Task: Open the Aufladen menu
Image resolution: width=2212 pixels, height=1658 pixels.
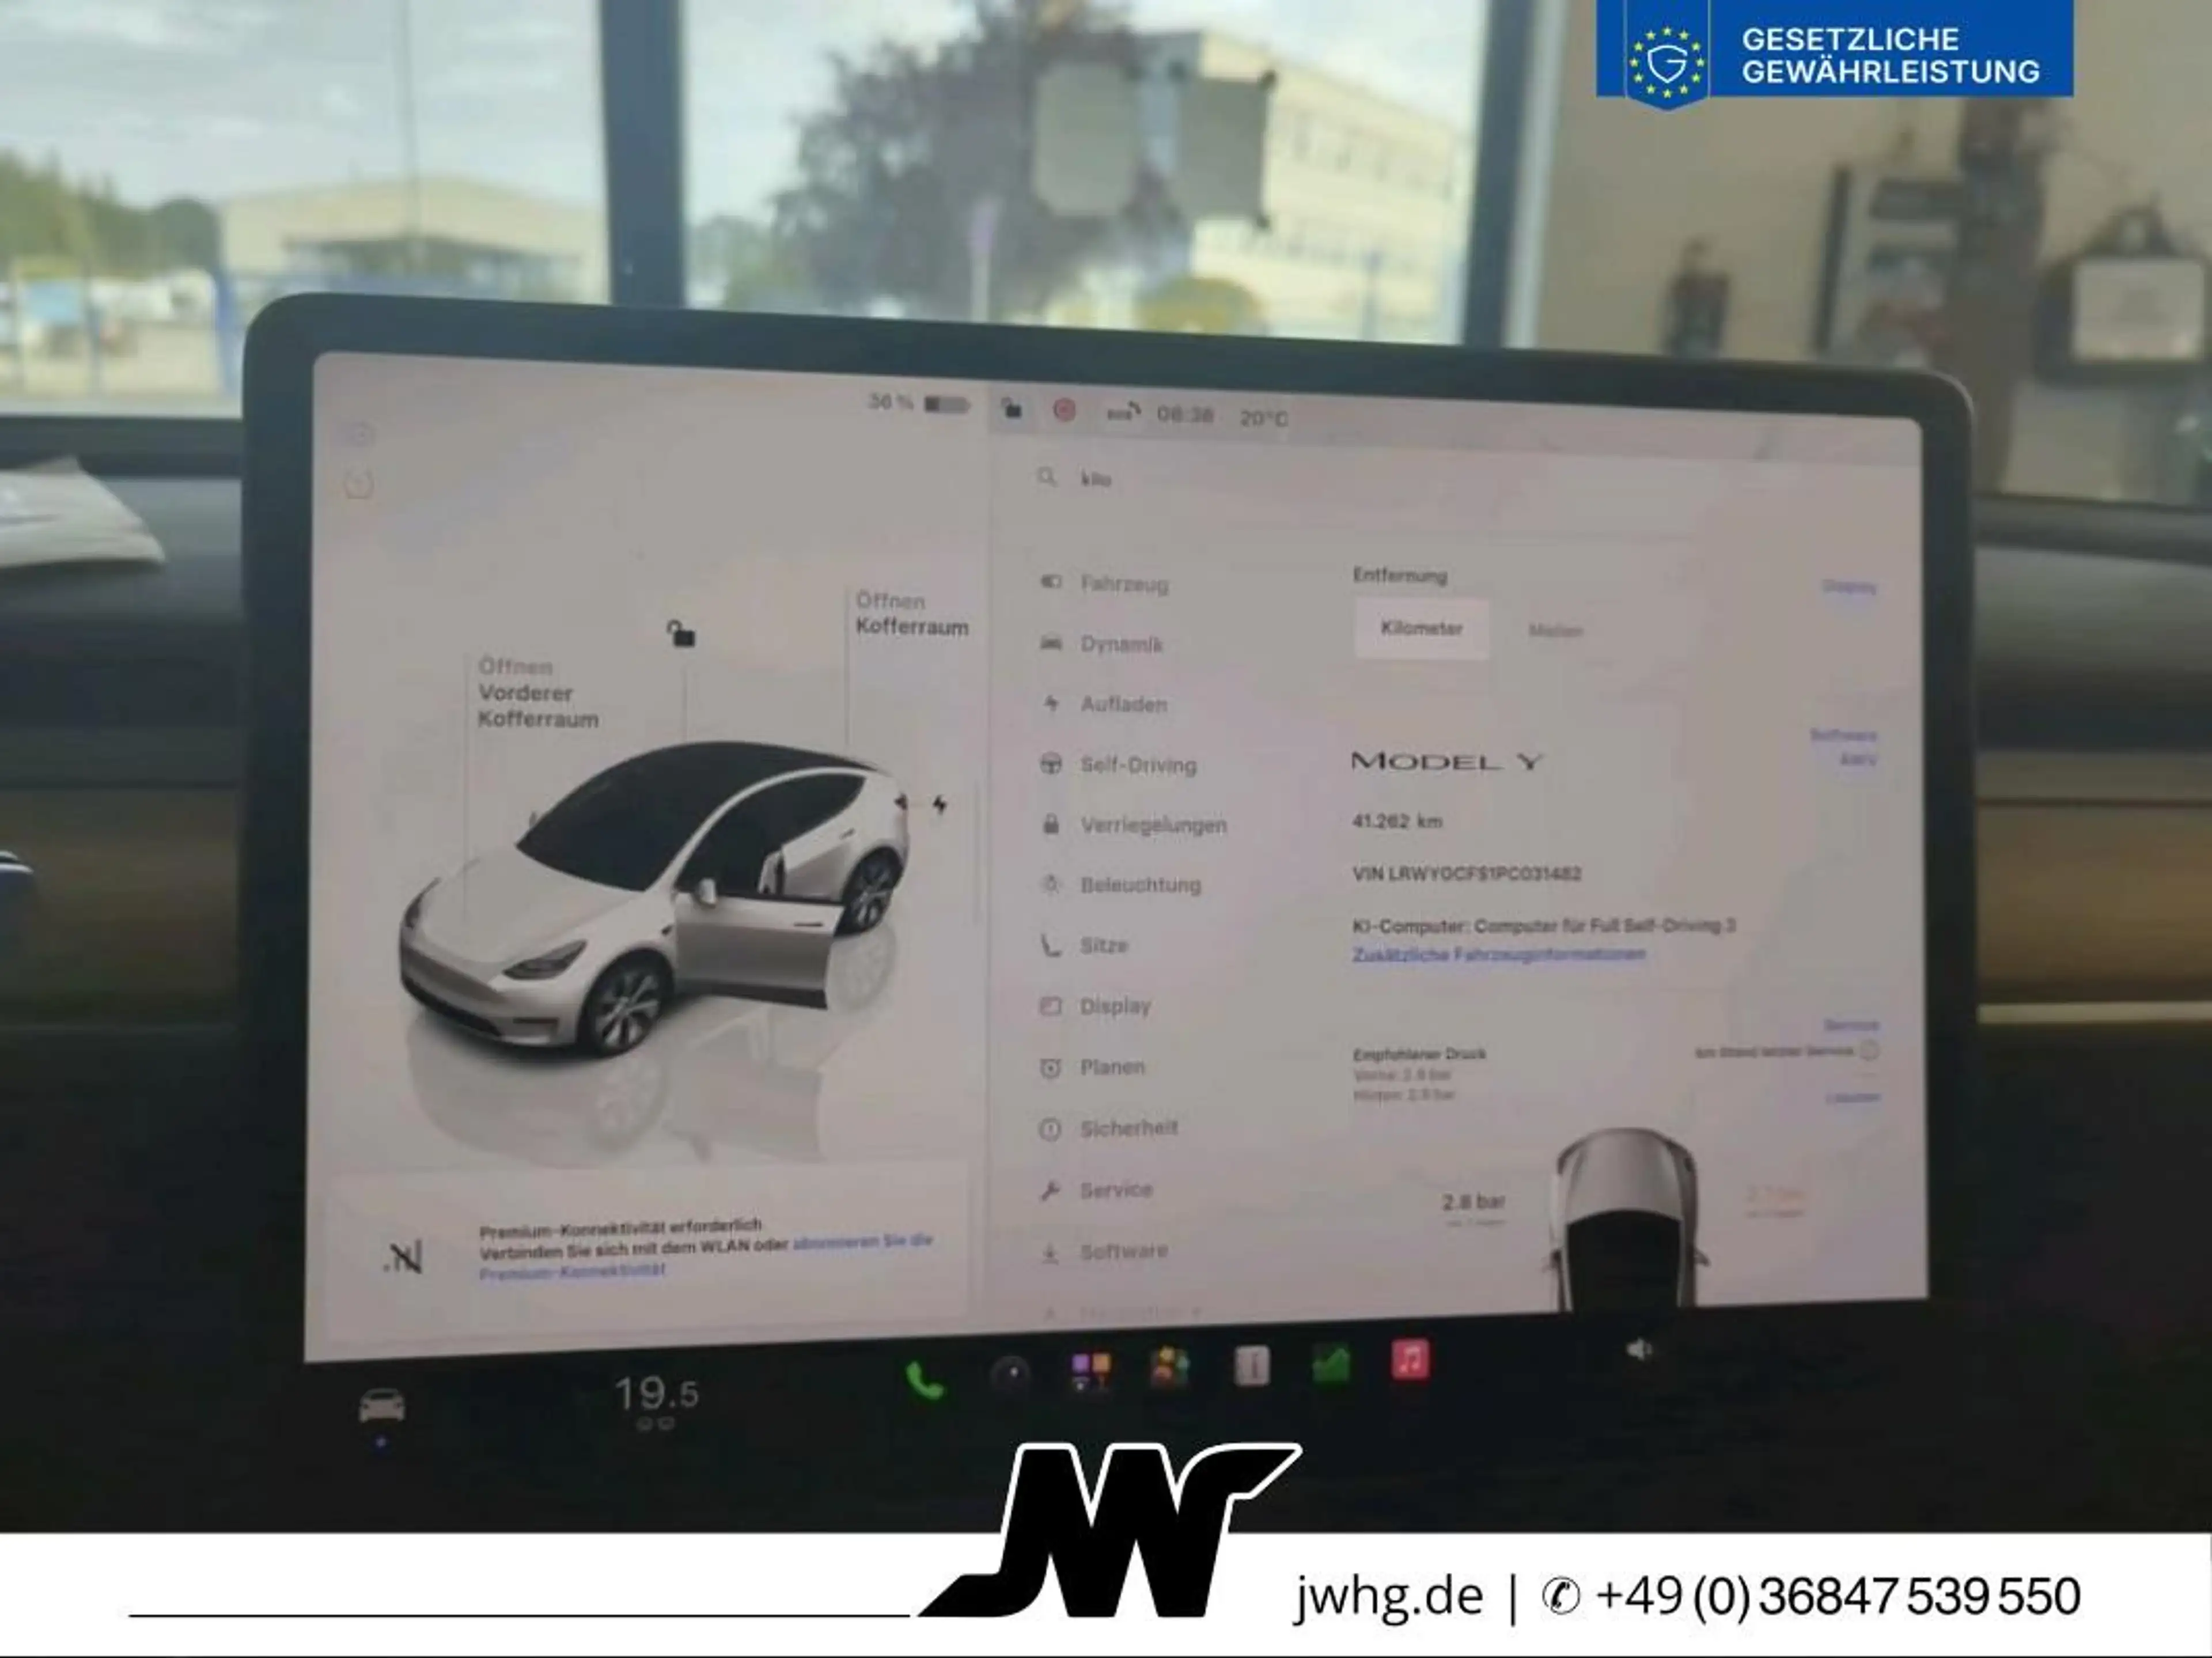Action: click(1104, 704)
